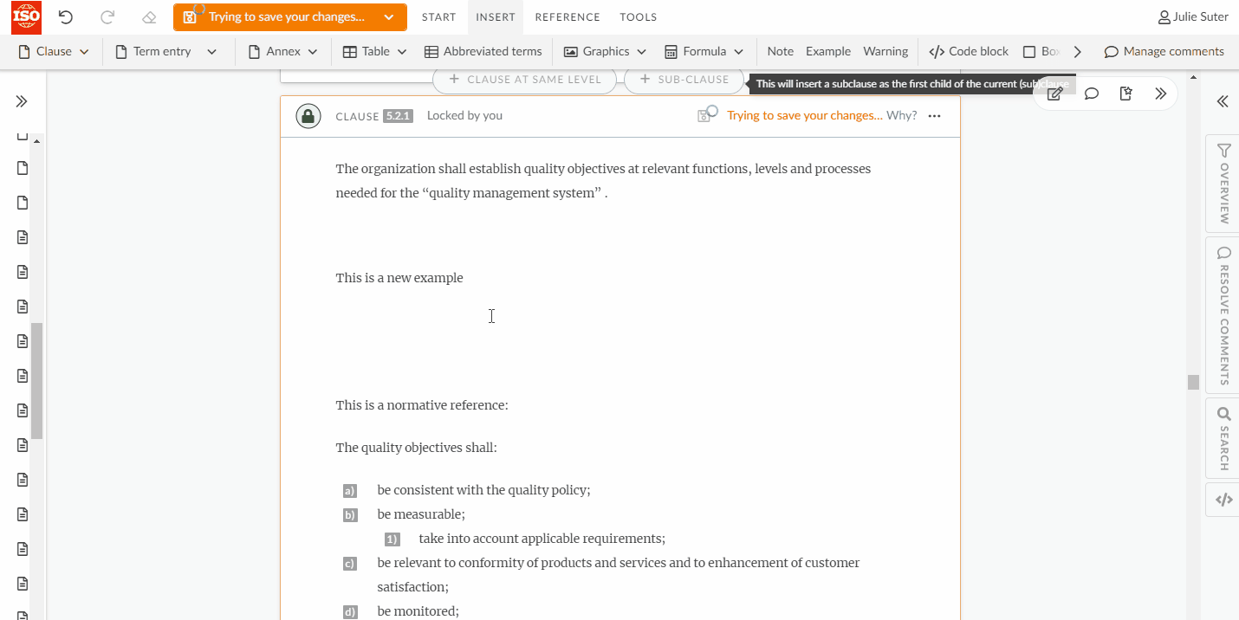
Task: Click the list marker 'c)'
Action: [350, 564]
